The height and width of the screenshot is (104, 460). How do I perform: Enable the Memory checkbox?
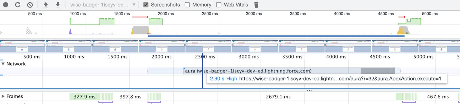pyautogui.click(x=187, y=5)
